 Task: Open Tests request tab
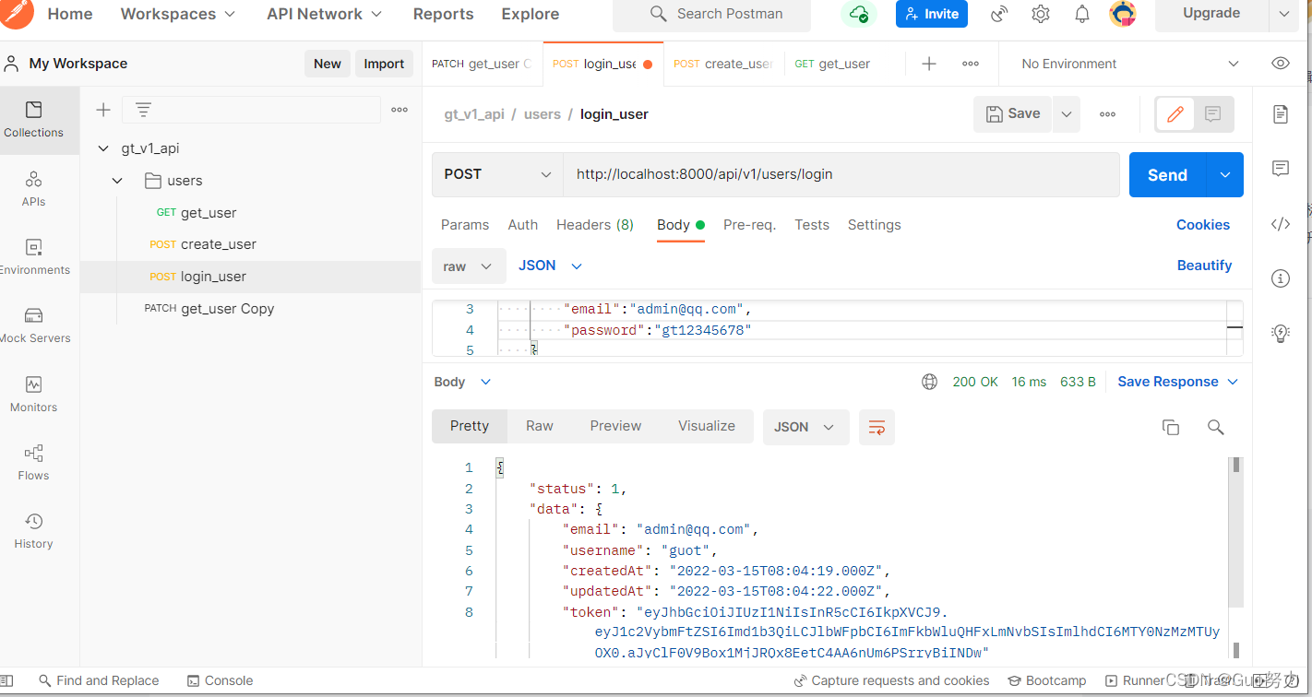click(x=812, y=225)
